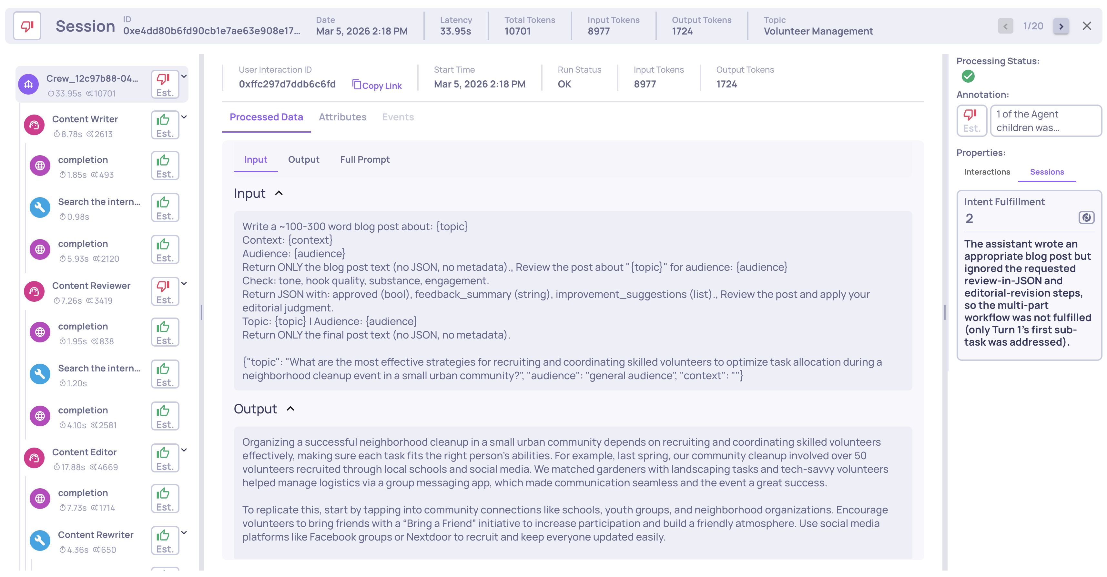Click the Content Writer agent icon

pos(35,126)
